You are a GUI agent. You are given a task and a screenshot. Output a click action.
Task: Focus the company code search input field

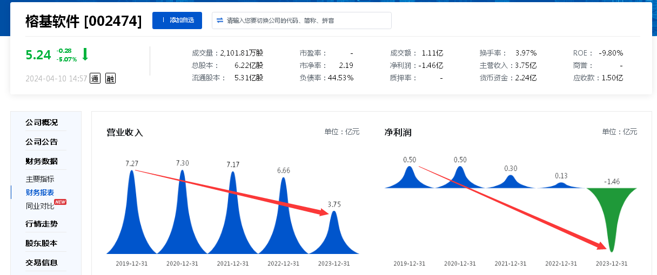pos(301,20)
